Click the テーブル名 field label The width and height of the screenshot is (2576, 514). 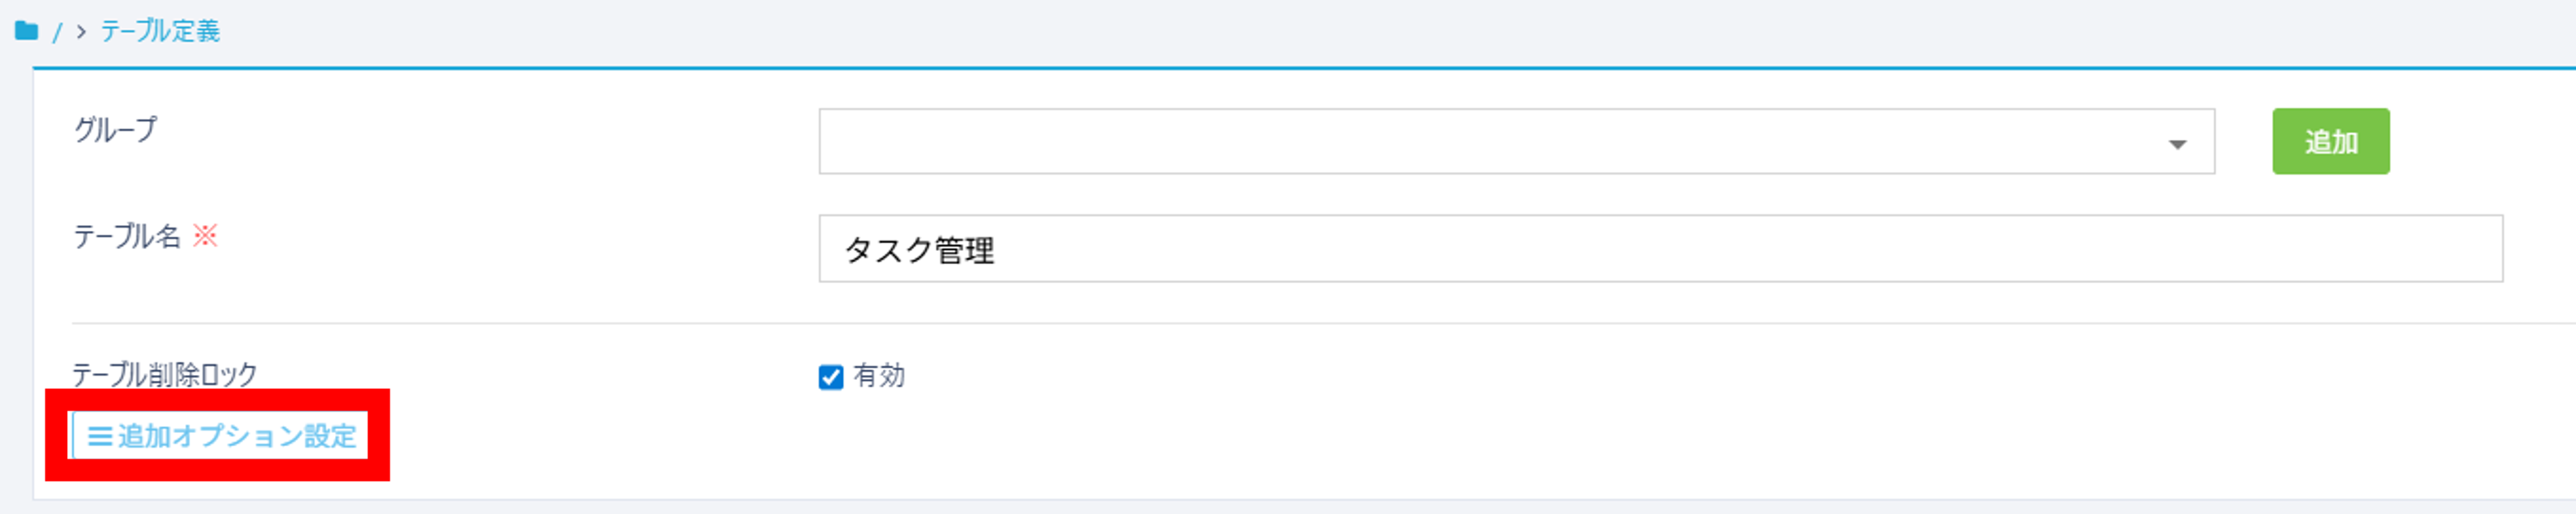pyautogui.click(x=127, y=237)
